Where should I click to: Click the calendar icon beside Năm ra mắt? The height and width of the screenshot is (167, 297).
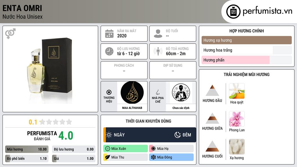[x=109, y=34]
